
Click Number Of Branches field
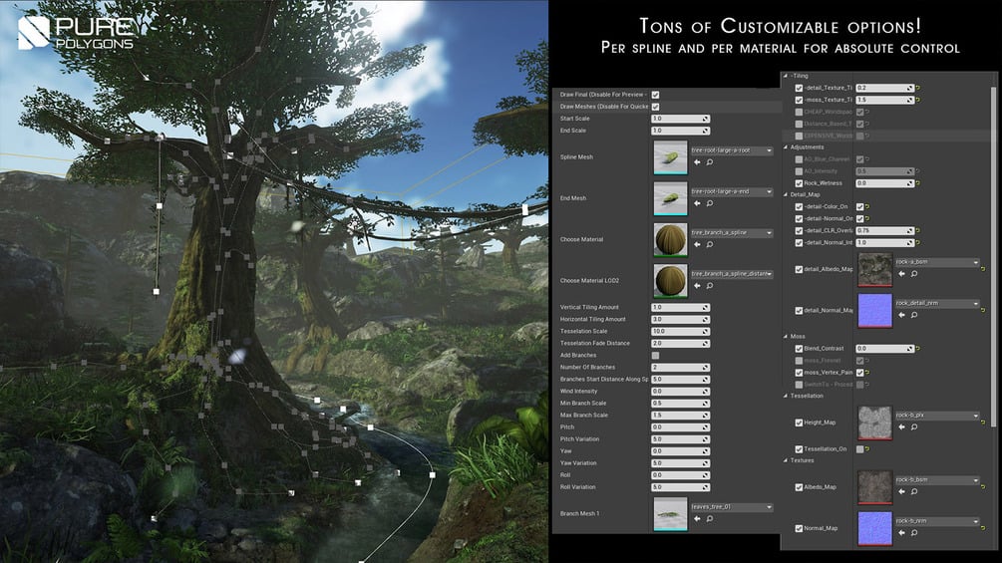click(681, 368)
